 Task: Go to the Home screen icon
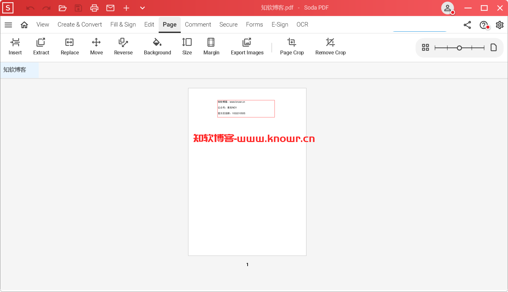coord(24,25)
